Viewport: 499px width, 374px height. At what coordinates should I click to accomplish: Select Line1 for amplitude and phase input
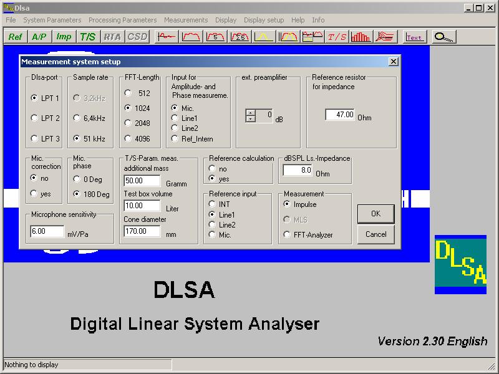pyautogui.click(x=185, y=118)
